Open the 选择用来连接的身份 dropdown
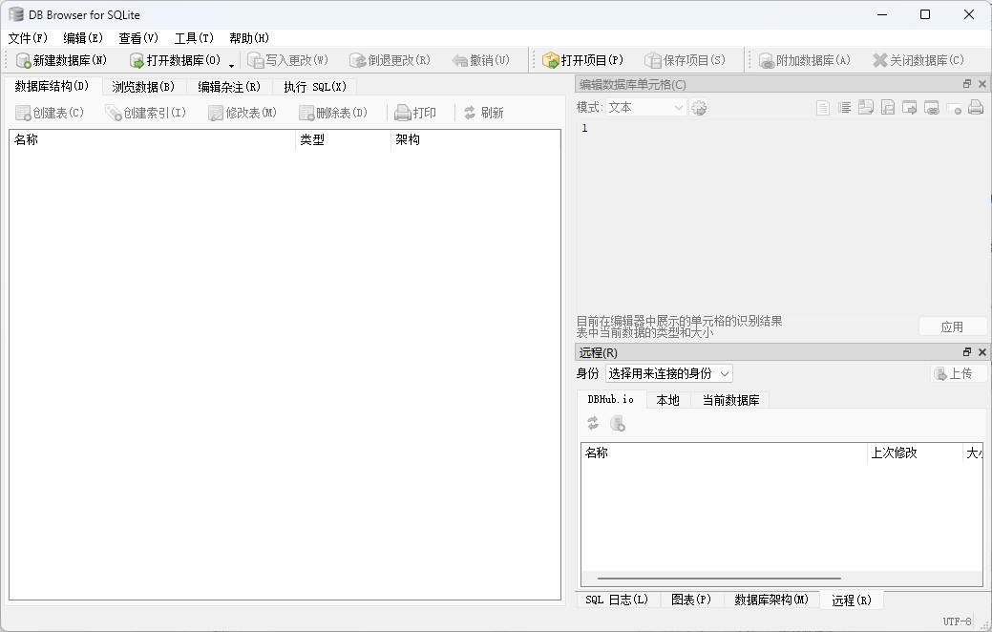The width and height of the screenshot is (992, 632). 668,373
